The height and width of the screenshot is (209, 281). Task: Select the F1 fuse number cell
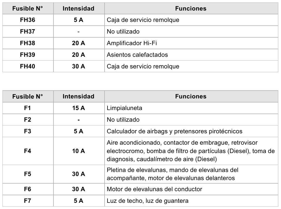tap(28, 108)
